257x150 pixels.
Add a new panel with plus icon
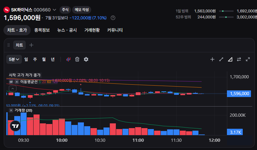pos(31,45)
